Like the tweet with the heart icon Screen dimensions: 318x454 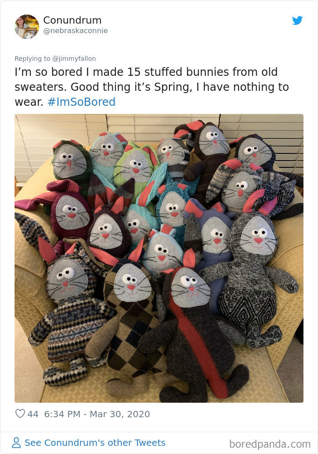20,414
